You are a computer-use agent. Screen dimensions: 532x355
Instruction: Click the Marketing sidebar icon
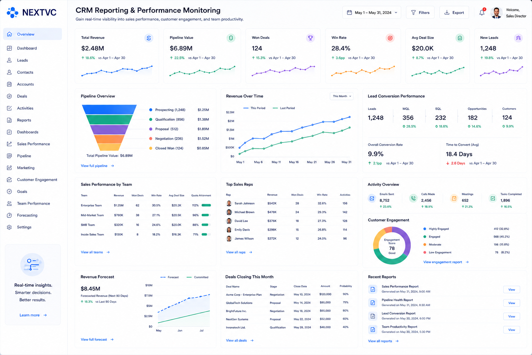tap(9, 168)
